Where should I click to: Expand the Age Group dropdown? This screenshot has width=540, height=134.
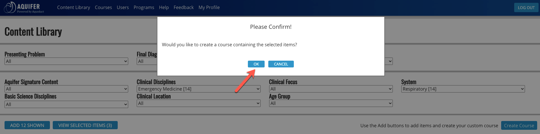[x=331, y=103]
